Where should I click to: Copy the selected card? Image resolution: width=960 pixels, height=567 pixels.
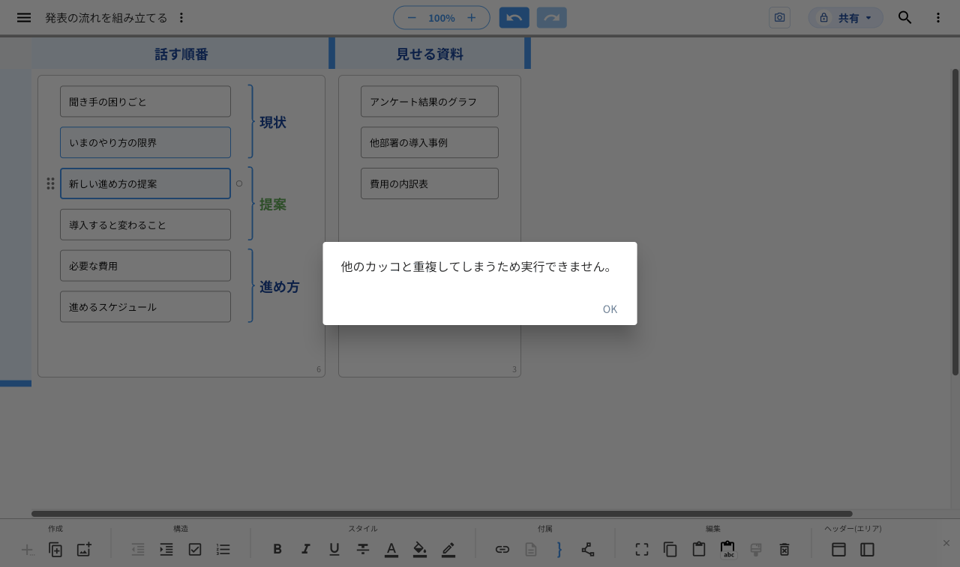coord(670,550)
